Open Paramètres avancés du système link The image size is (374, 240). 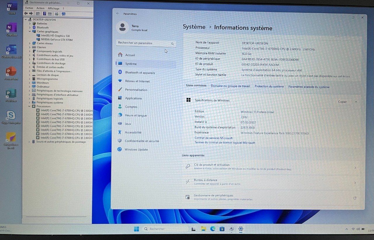point(309,87)
